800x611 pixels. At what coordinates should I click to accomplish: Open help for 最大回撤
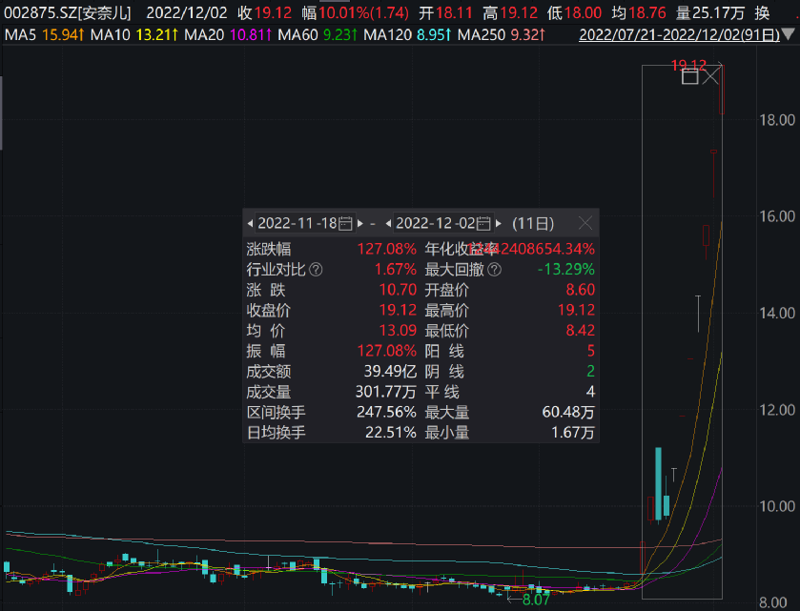pyautogui.click(x=494, y=270)
